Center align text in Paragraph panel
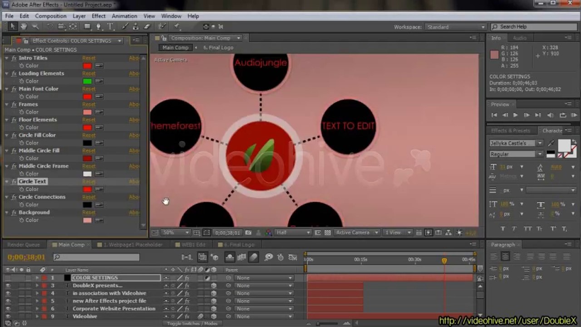581x327 pixels. 505,257
